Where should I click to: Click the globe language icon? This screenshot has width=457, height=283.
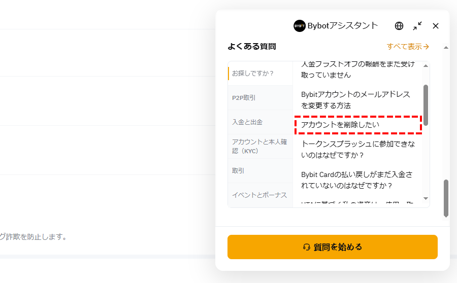(399, 26)
